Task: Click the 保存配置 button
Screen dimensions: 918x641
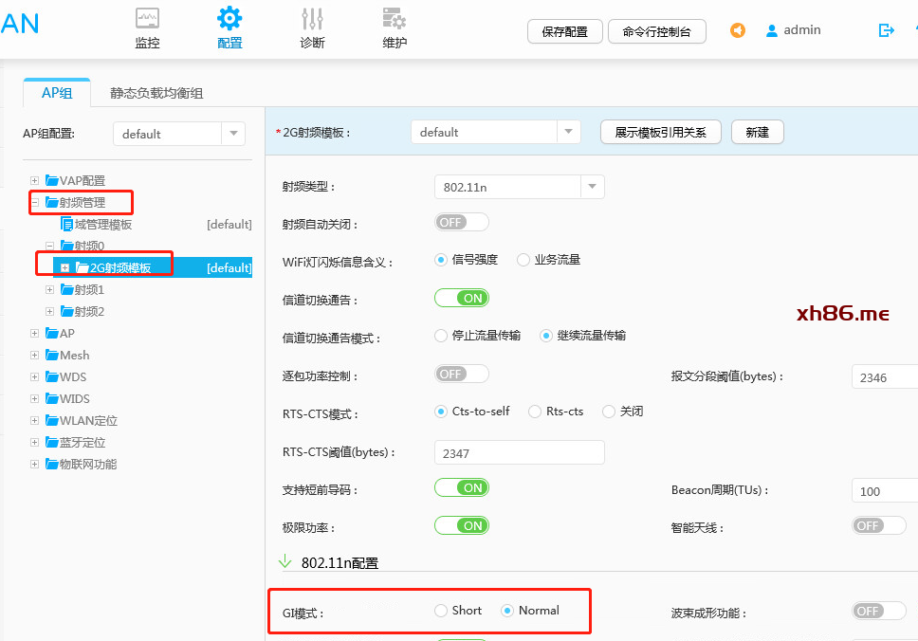Action: (x=564, y=31)
